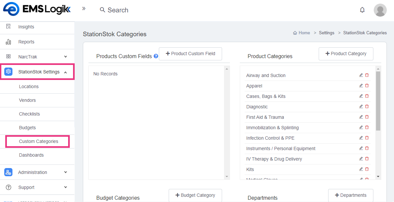Add a Product Custom Field
The width and height of the screenshot is (394, 202).
(190, 54)
